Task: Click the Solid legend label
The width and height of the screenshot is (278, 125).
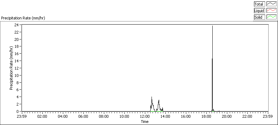Action: point(259,17)
